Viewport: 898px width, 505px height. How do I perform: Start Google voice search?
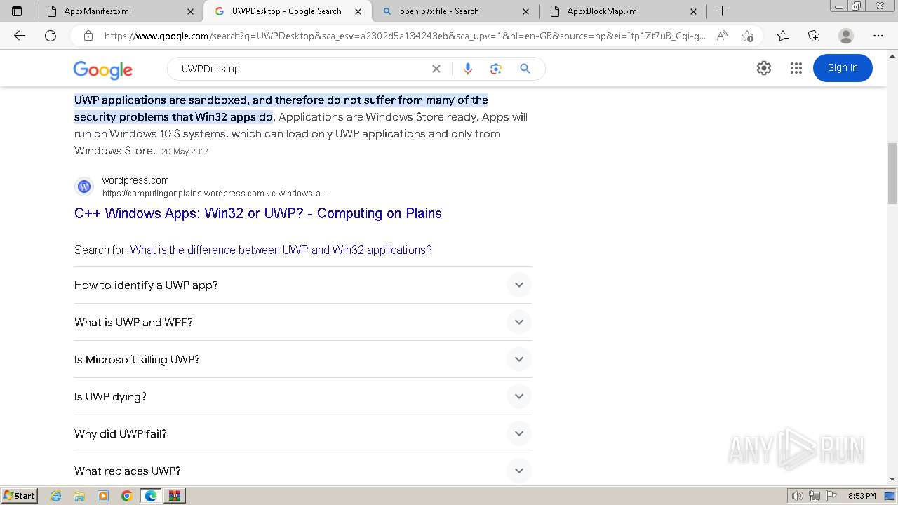pyautogui.click(x=468, y=69)
